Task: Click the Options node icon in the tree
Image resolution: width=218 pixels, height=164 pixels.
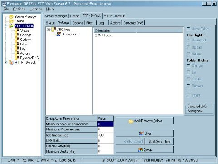Action: pos(17,40)
